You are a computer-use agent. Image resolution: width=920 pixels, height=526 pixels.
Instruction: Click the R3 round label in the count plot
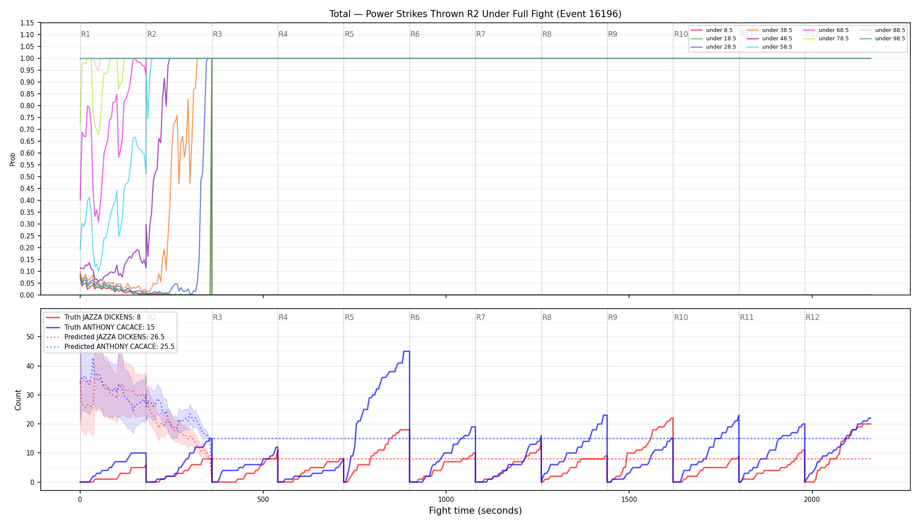tap(218, 317)
